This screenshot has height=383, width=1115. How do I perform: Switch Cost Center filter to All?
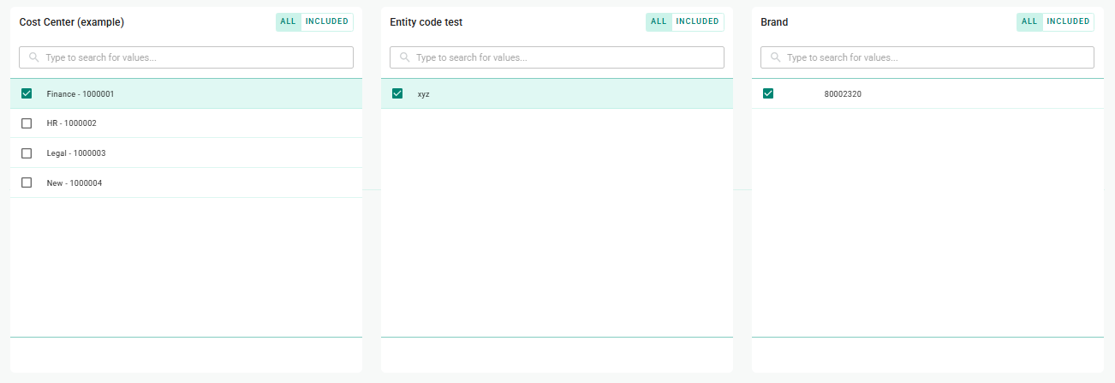click(x=288, y=21)
